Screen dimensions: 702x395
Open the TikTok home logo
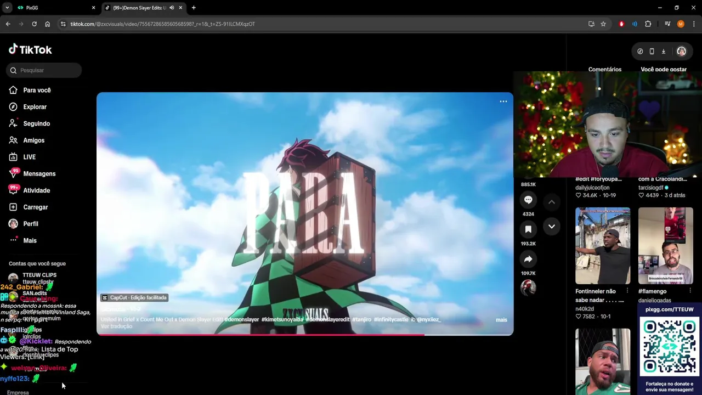30,49
